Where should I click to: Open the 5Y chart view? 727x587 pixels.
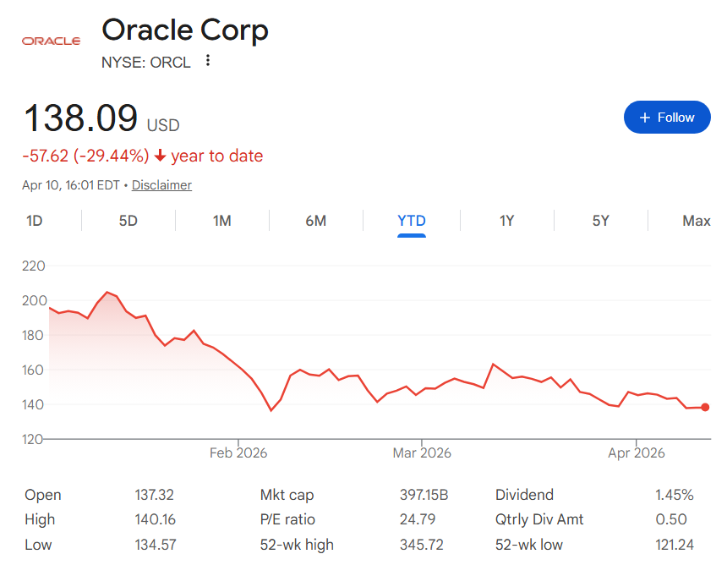point(601,221)
